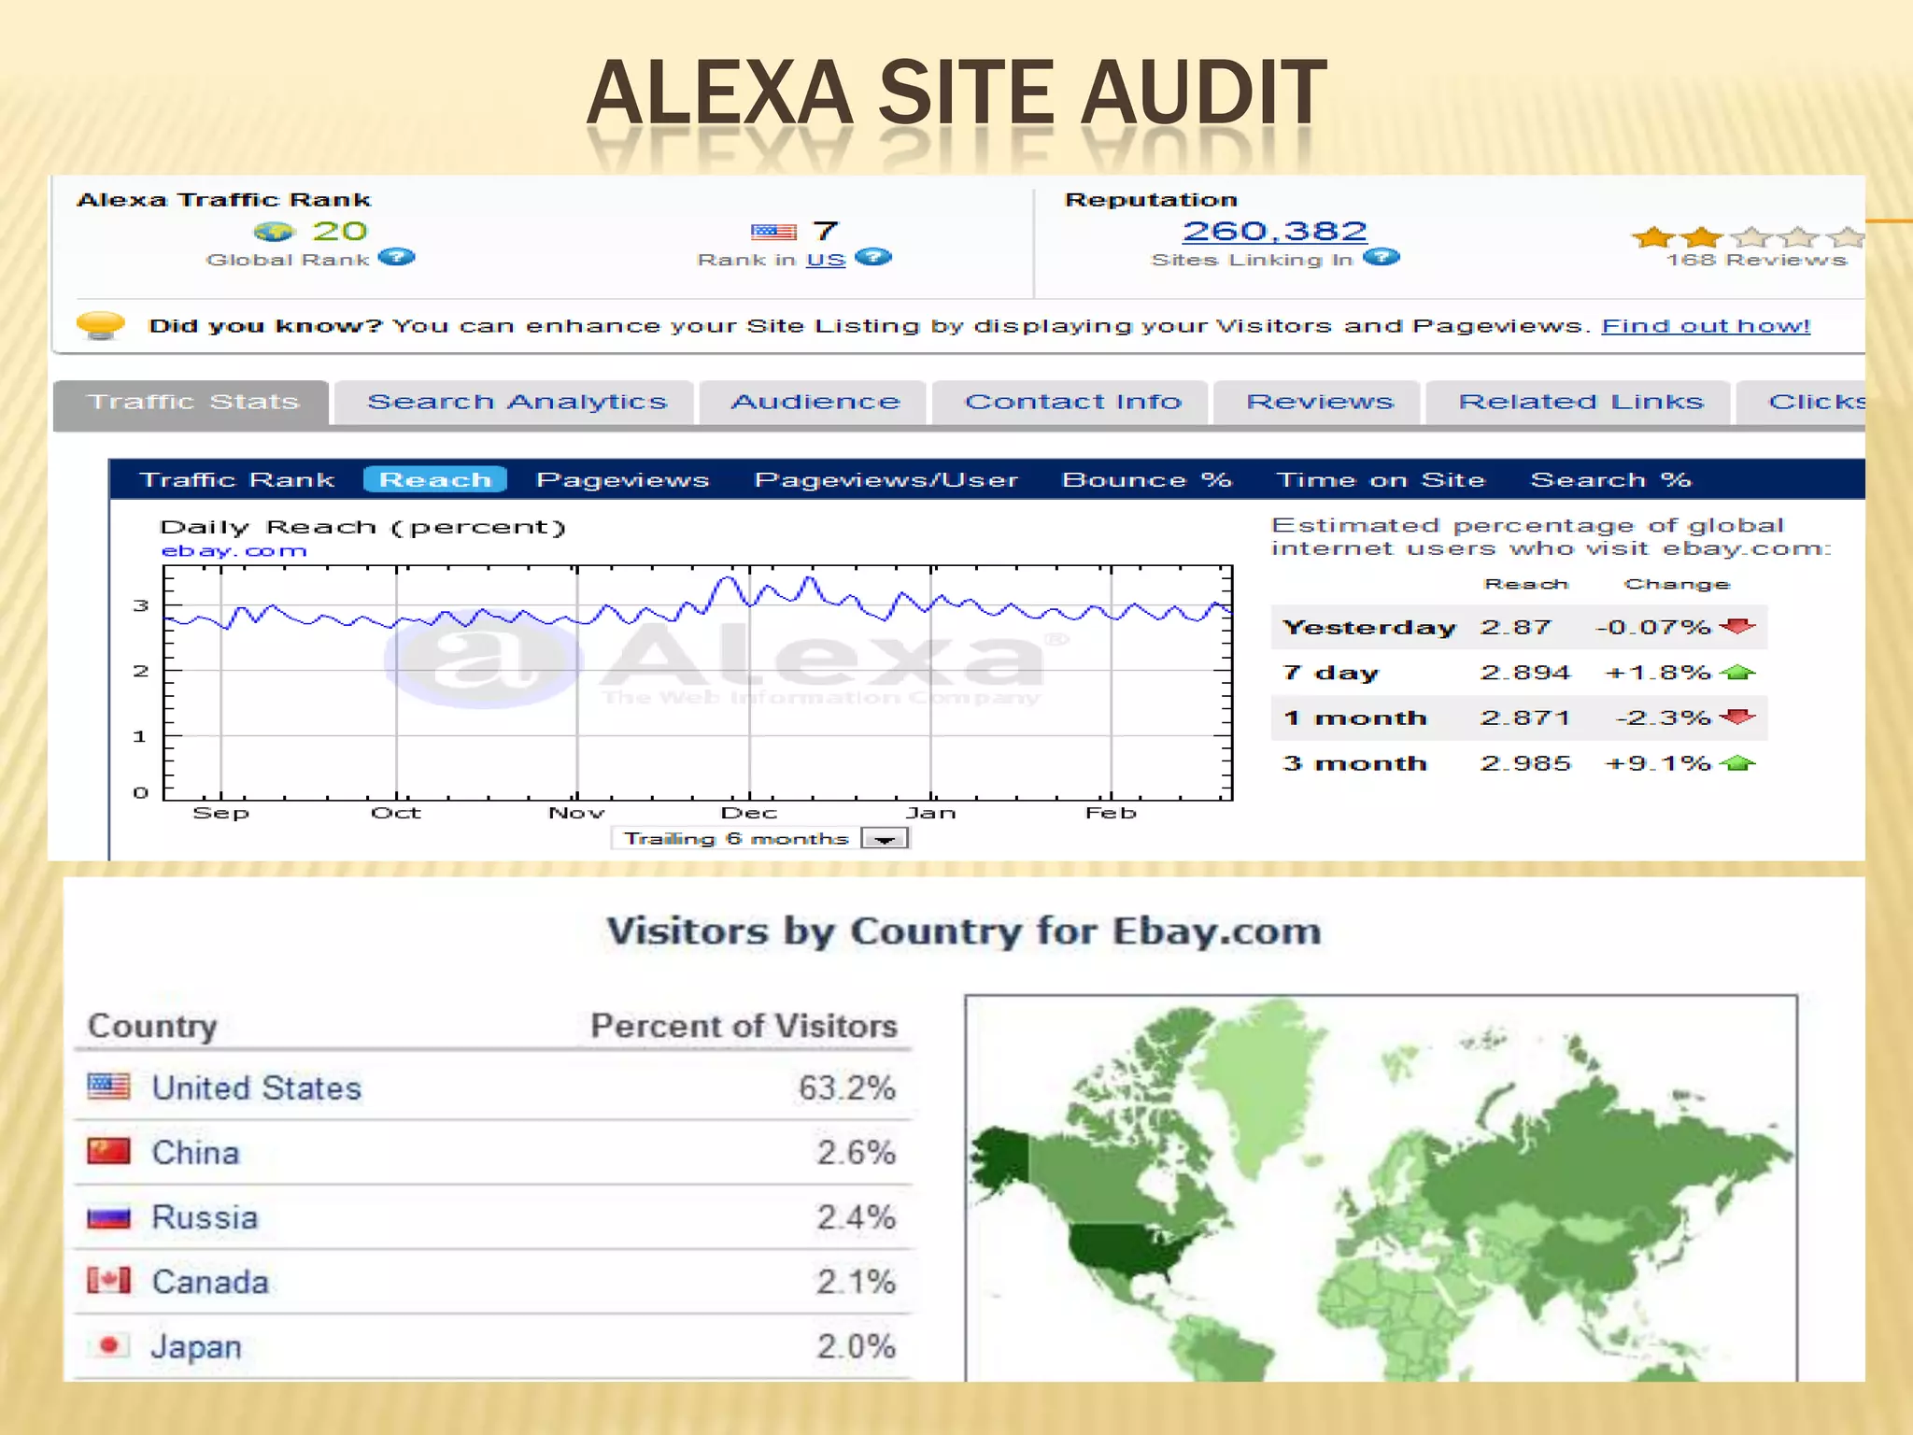Click the green up arrow for 7 day
The image size is (1913, 1435).
(x=1737, y=672)
